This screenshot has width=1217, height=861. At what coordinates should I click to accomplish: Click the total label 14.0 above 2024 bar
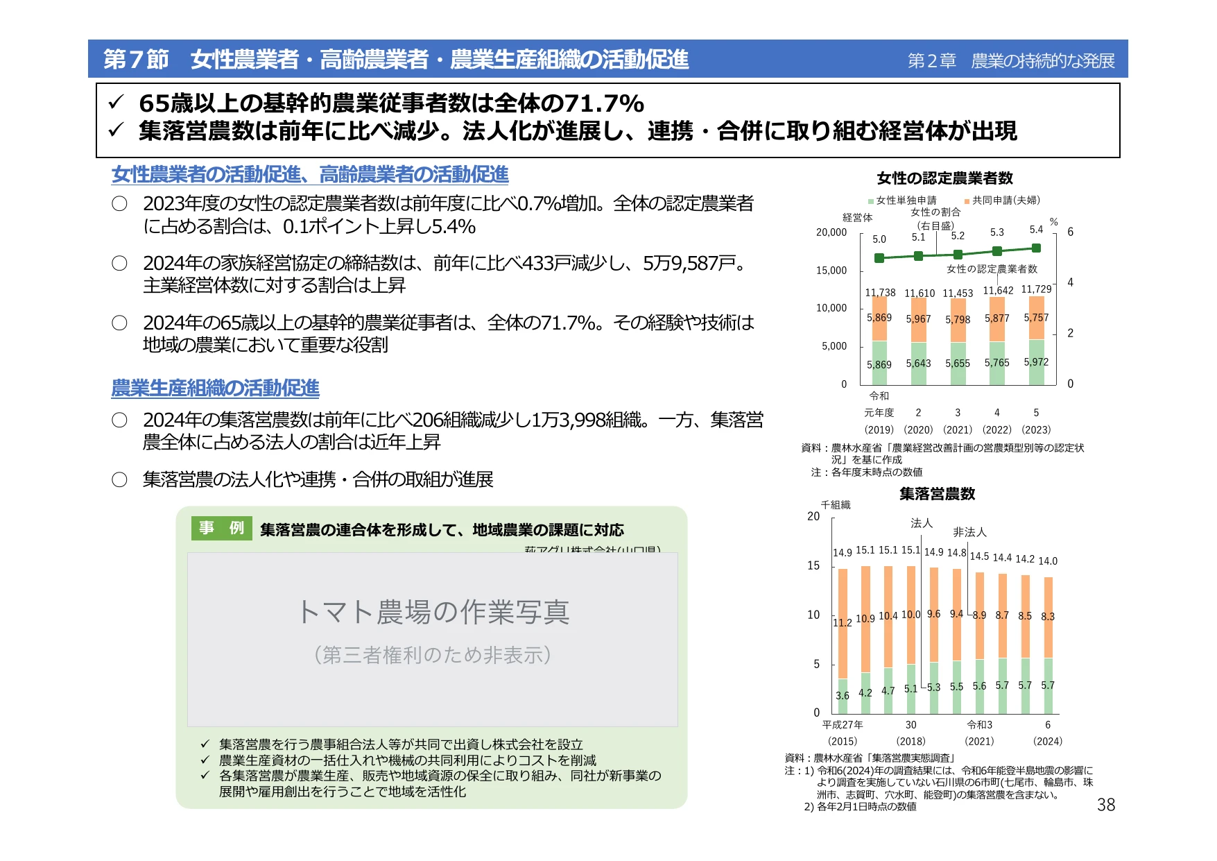click(1048, 561)
